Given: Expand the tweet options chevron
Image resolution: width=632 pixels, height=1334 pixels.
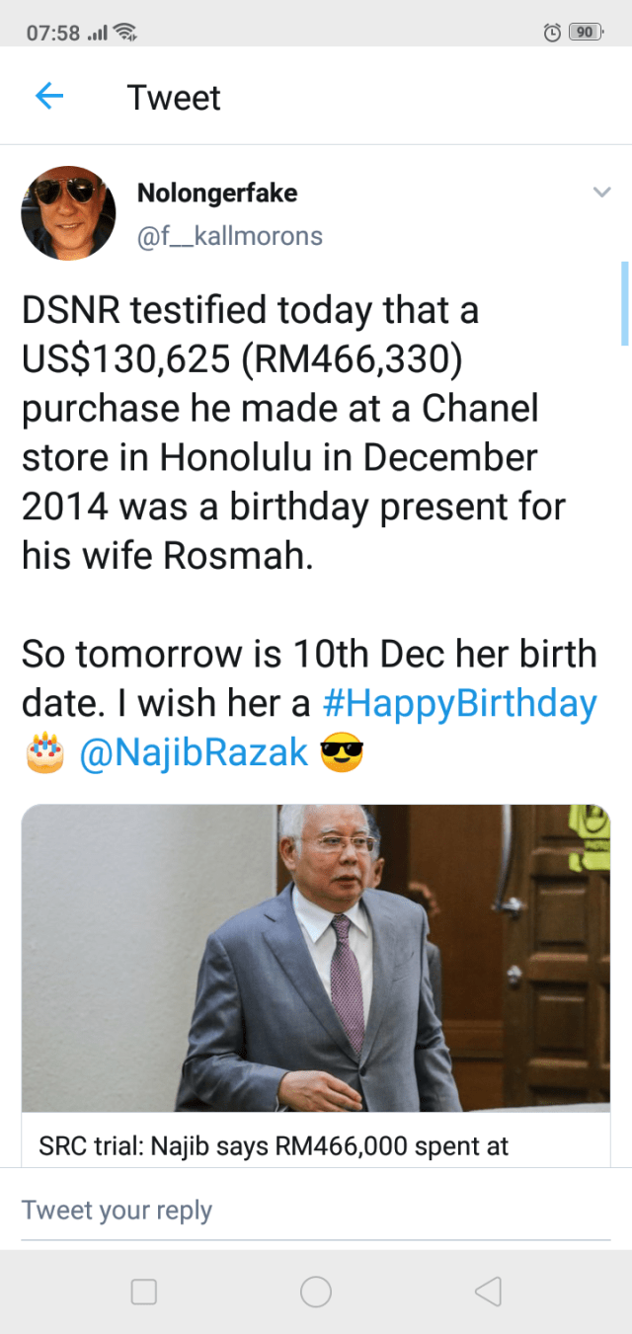Looking at the screenshot, I should [x=601, y=193].
